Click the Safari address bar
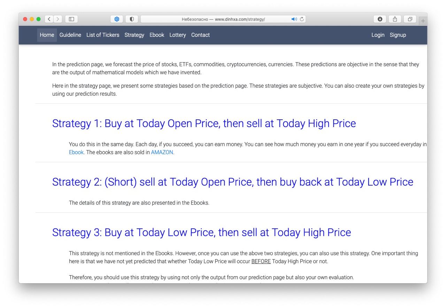The image size is (446, 308). tap(223, 19)
